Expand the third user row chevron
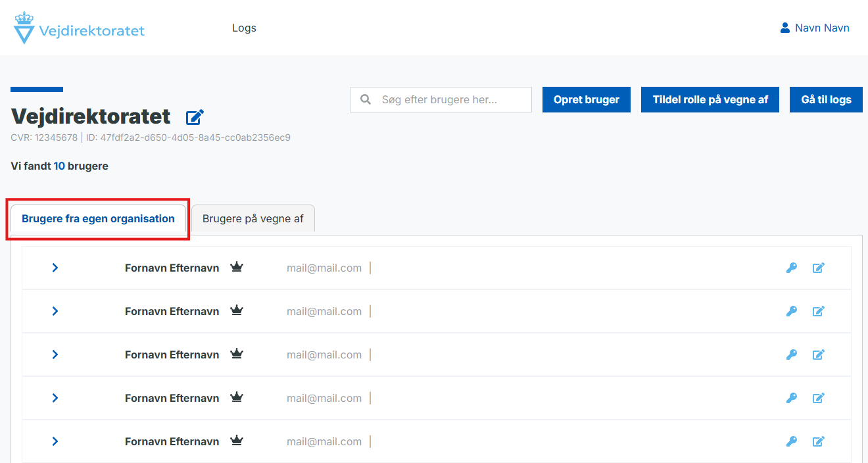Image resolution: width=868 pixels, height=463 pixels. [55, 354]
